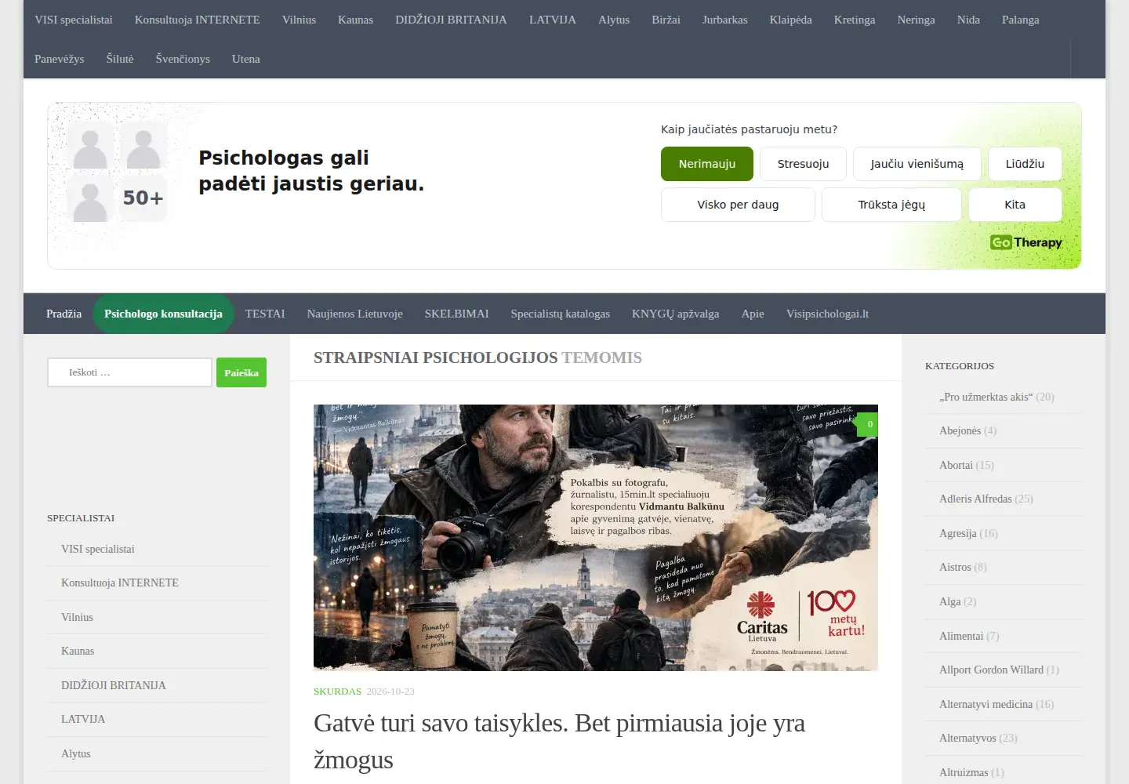Open the green comment count badge

(x=868, y=424)
